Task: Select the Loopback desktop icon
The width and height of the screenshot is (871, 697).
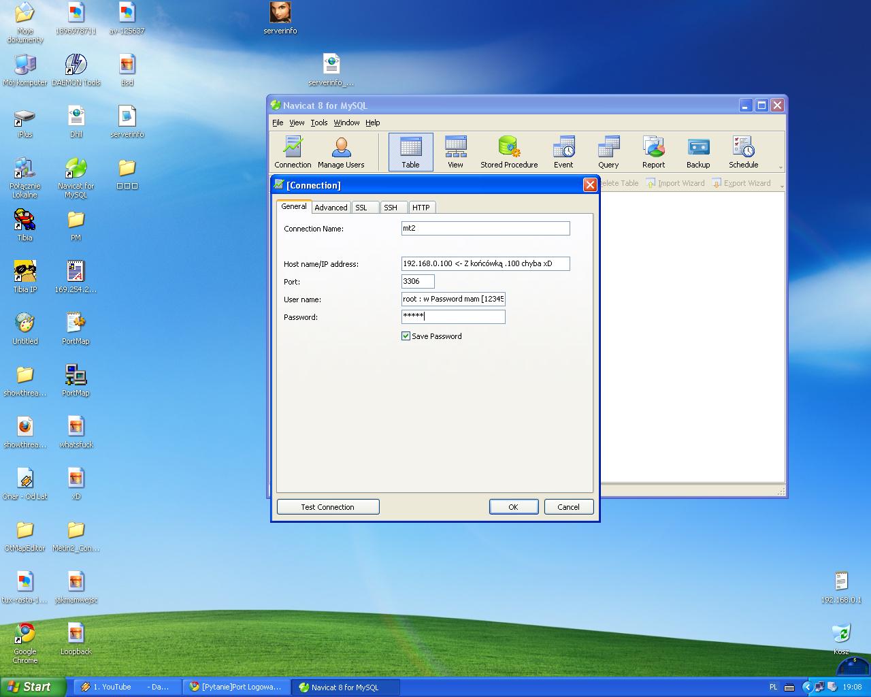Action: pyautogui.click(x=76, y=639)
